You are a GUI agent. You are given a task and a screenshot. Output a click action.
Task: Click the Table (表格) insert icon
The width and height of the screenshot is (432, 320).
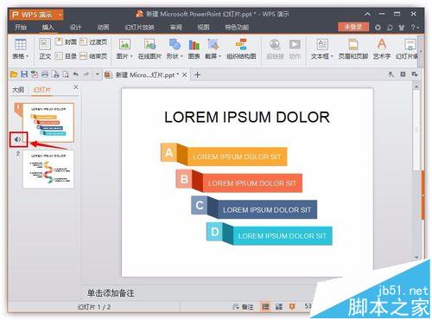tap(20, 45)
